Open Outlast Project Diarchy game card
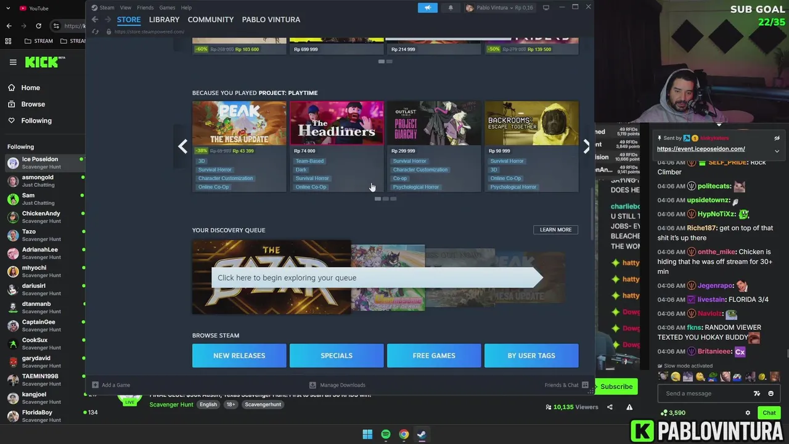 point(434,146)
